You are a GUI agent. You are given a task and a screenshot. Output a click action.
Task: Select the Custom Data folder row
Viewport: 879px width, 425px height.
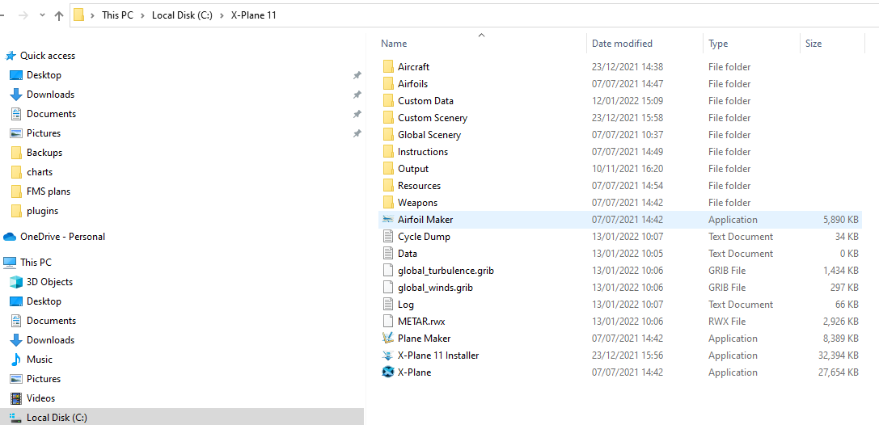pyautogui.click(x=620, y=101)
